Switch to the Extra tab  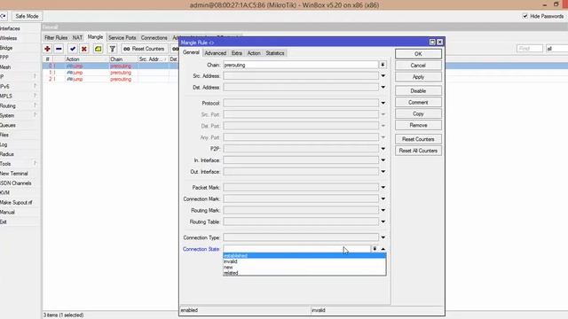237,53
